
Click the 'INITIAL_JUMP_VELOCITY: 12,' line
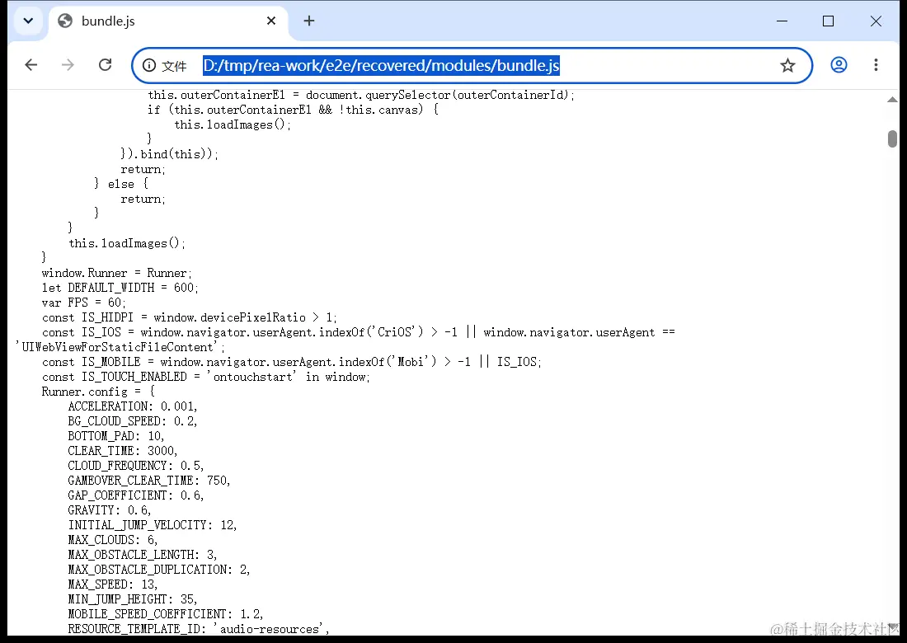(153, 525)
